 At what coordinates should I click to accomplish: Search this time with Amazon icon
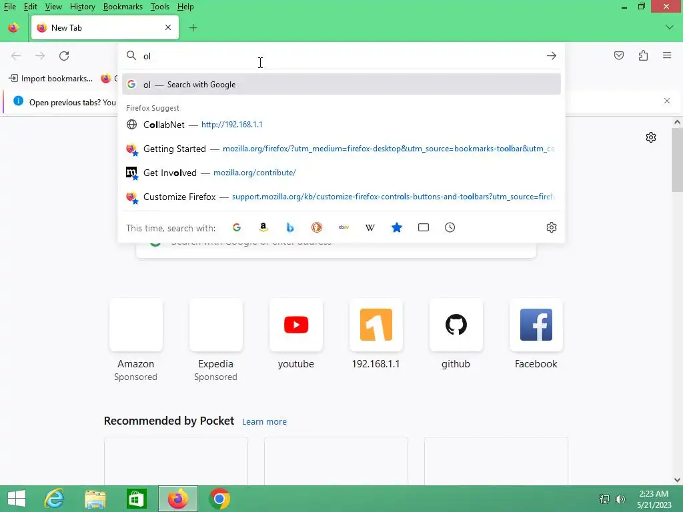tap(263, 227)
